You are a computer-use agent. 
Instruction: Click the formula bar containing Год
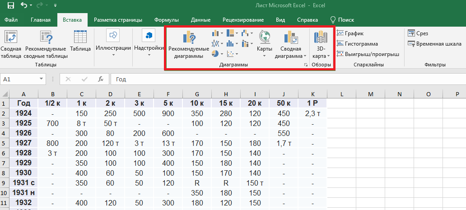coord(288,79)
